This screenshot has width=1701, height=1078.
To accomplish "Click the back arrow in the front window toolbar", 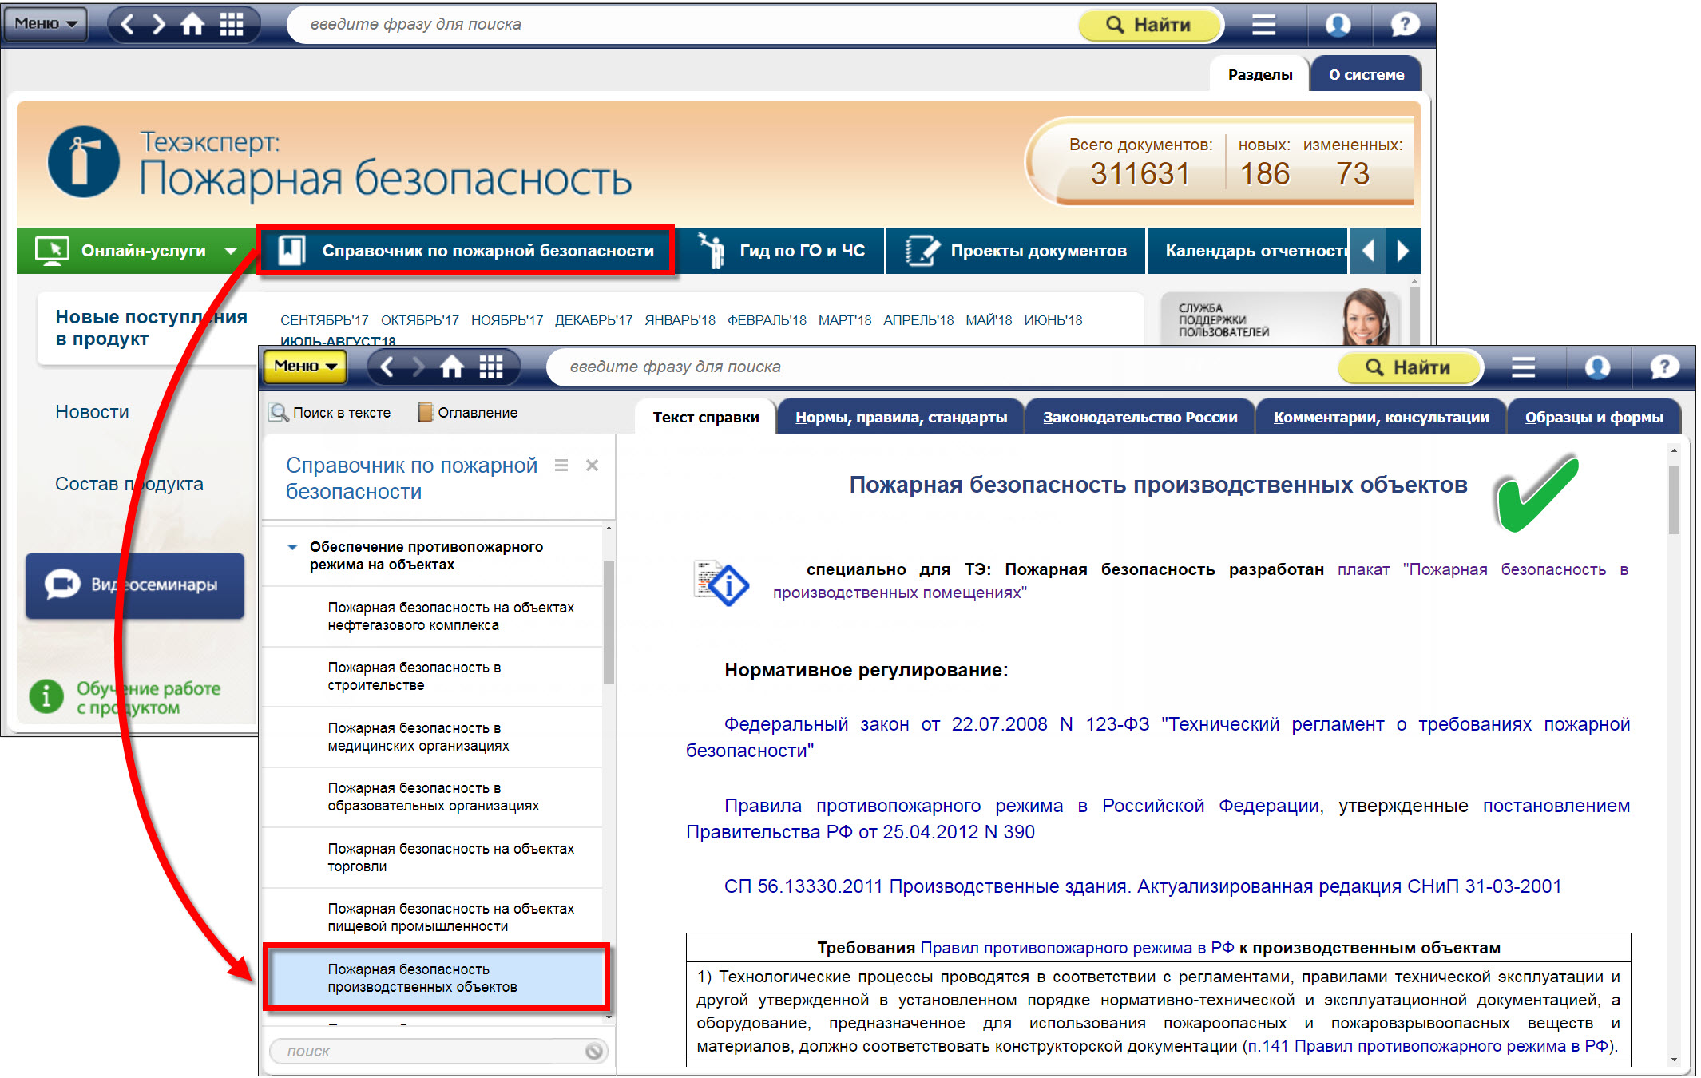I will point(388,367).
